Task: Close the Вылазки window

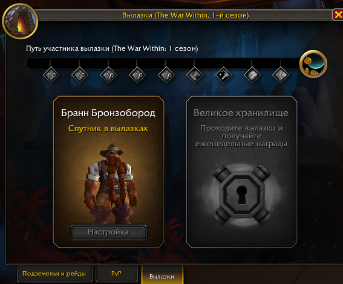Action: pyautogui.click(x=338, y=15)
